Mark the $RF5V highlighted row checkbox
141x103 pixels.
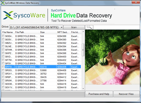(3, 67)
